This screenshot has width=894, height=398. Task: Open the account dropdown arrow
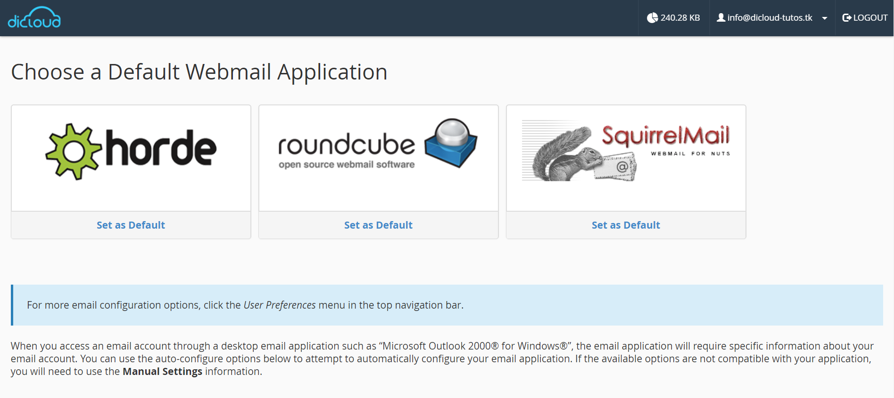tap(824, 18)
